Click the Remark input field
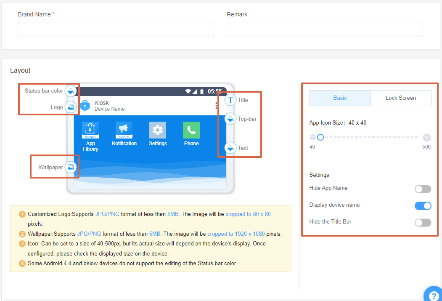The width and height of the screenshot is (442, 301). [x=325, y=29]
